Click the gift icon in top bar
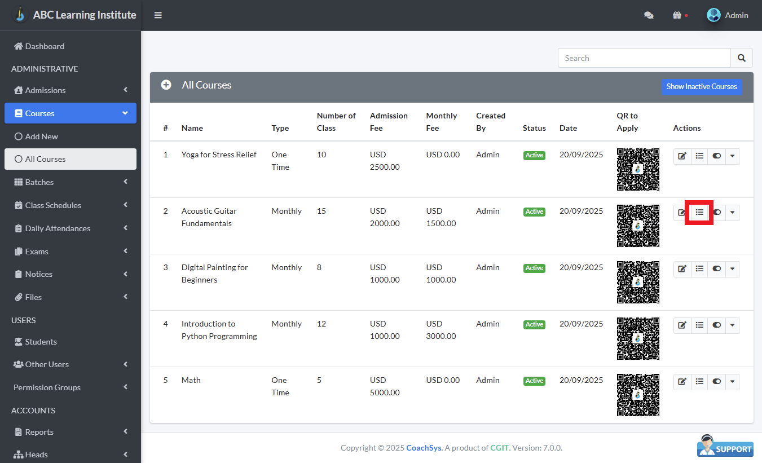The width and height of the screenshot is (762, 463). (677, 15)
